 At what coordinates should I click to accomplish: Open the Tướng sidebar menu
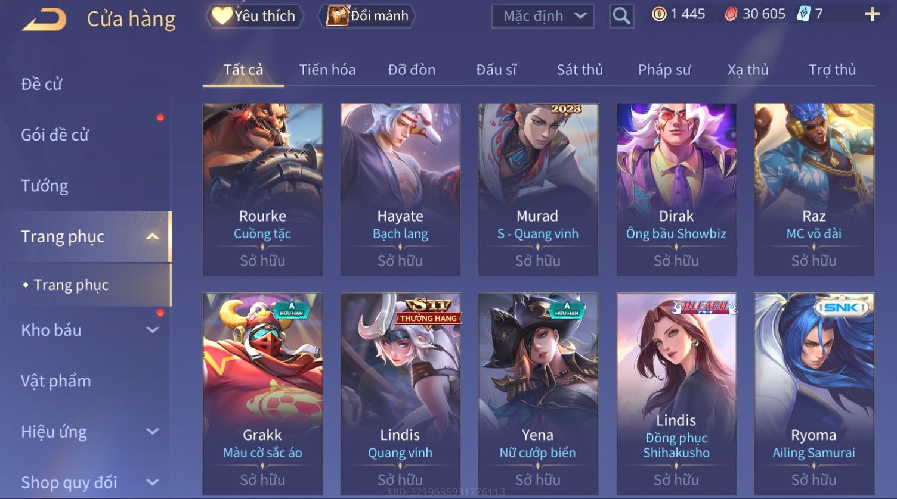click(45, 186)
